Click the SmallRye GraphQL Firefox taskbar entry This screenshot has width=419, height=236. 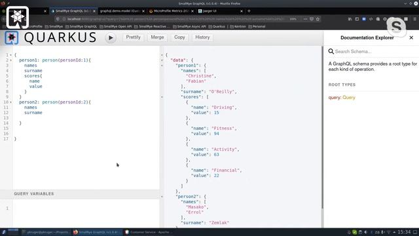pyautogui.click(x=97, y=232)
